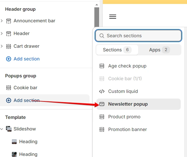187x157 pixels.
Task: Click the disabled Cookie bar (1/1) icon
Action: click(x=102, y=79)
